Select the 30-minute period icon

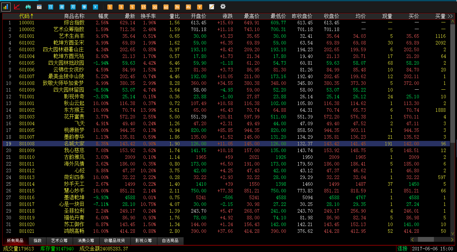[154, 7]
